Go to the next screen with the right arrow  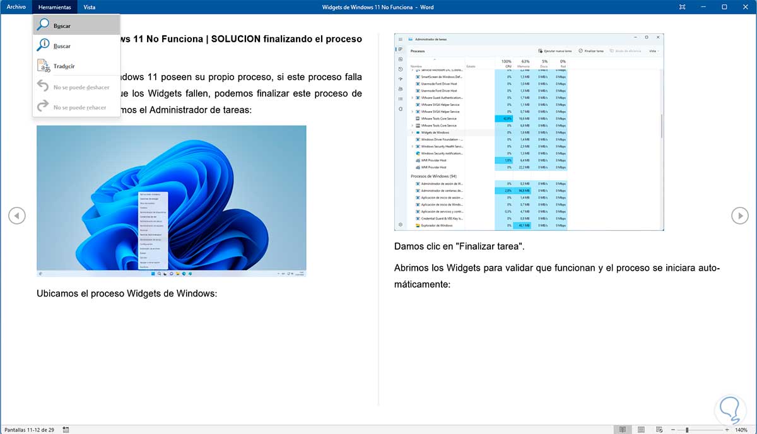(x=739, y=216)
